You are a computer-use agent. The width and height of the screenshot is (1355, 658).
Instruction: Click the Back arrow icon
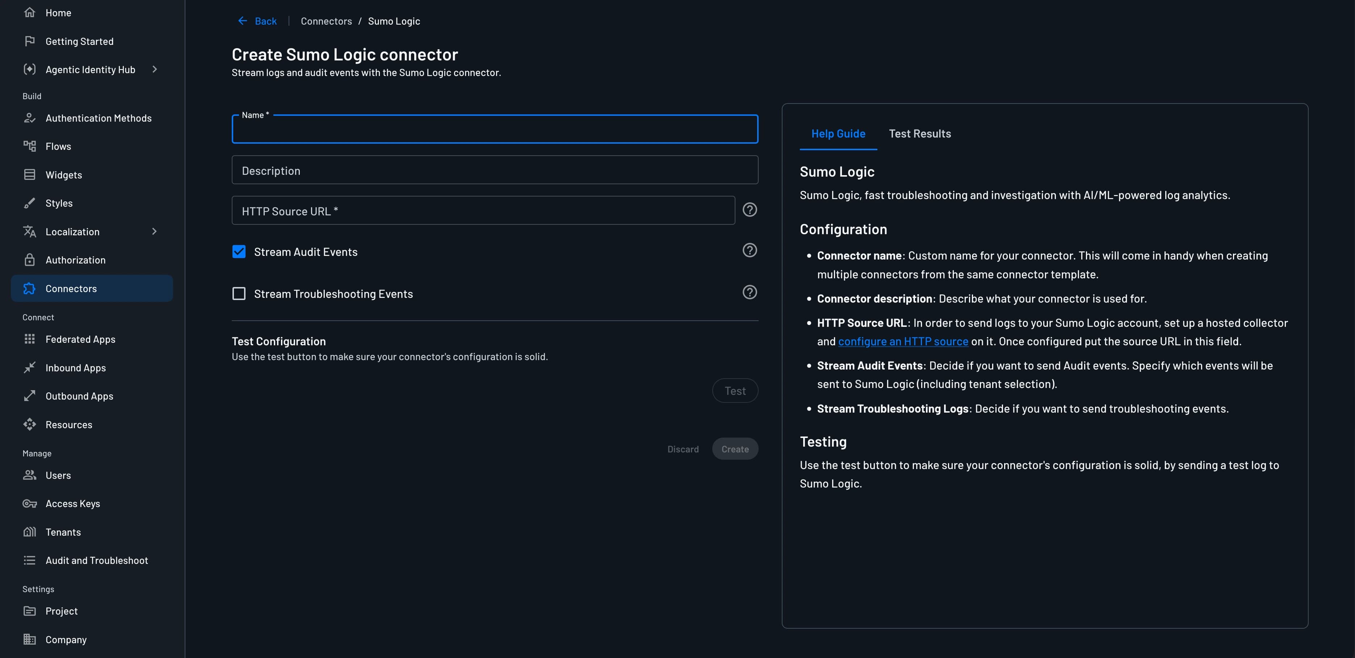click(x=243, y=21)
